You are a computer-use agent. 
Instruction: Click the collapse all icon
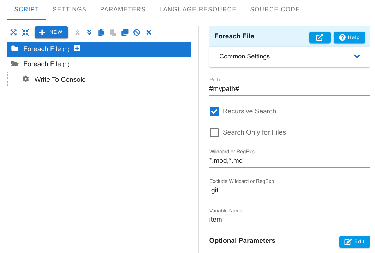pos(25,32)
